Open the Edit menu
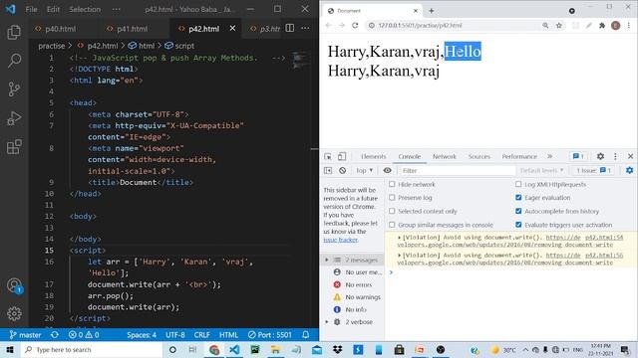The width and height of the screenshot is (638, 358). point(53,9)
